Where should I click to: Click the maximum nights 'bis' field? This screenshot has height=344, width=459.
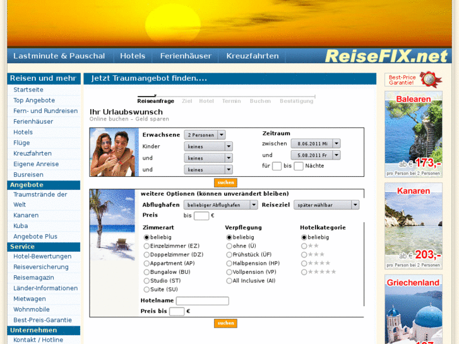[298, 166]
